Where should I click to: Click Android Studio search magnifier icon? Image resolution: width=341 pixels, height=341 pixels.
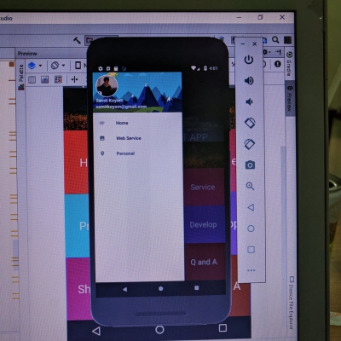click(275, 40)
